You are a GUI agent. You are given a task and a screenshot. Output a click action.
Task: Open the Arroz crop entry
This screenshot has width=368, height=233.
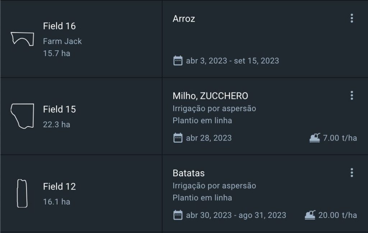point(184,19)
